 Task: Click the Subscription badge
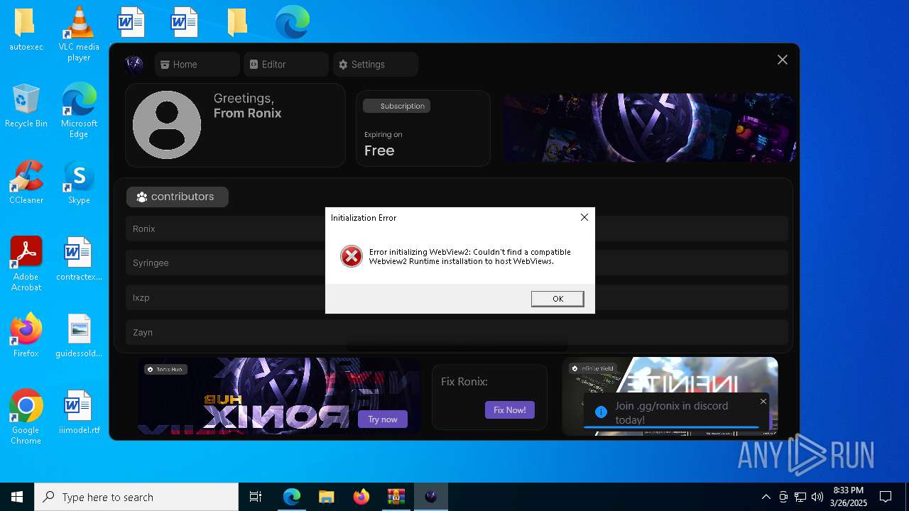(396, 106)
